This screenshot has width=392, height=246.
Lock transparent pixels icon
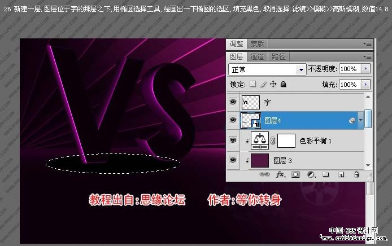click(x=252, y=84)
